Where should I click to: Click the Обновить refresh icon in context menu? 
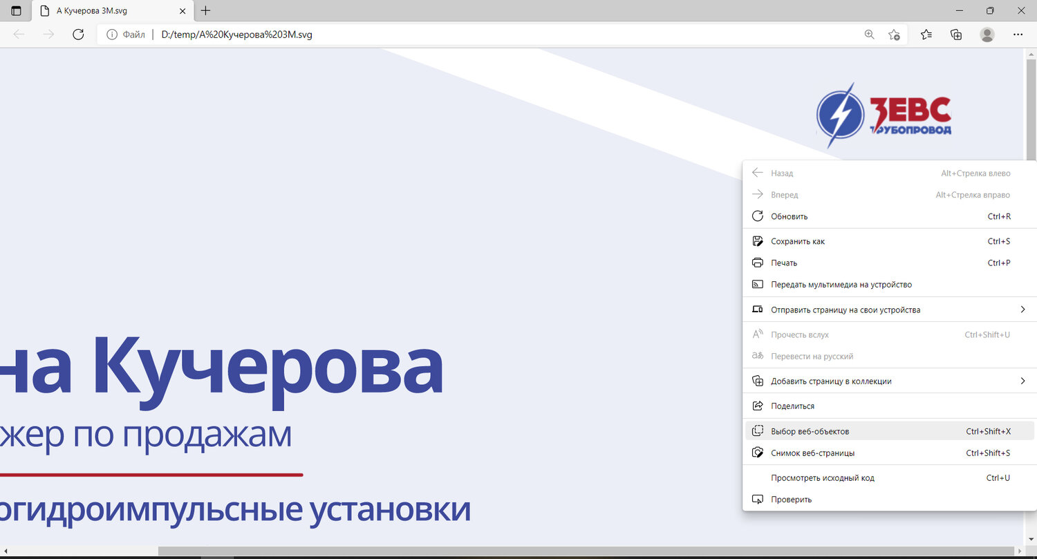(757, 216)
